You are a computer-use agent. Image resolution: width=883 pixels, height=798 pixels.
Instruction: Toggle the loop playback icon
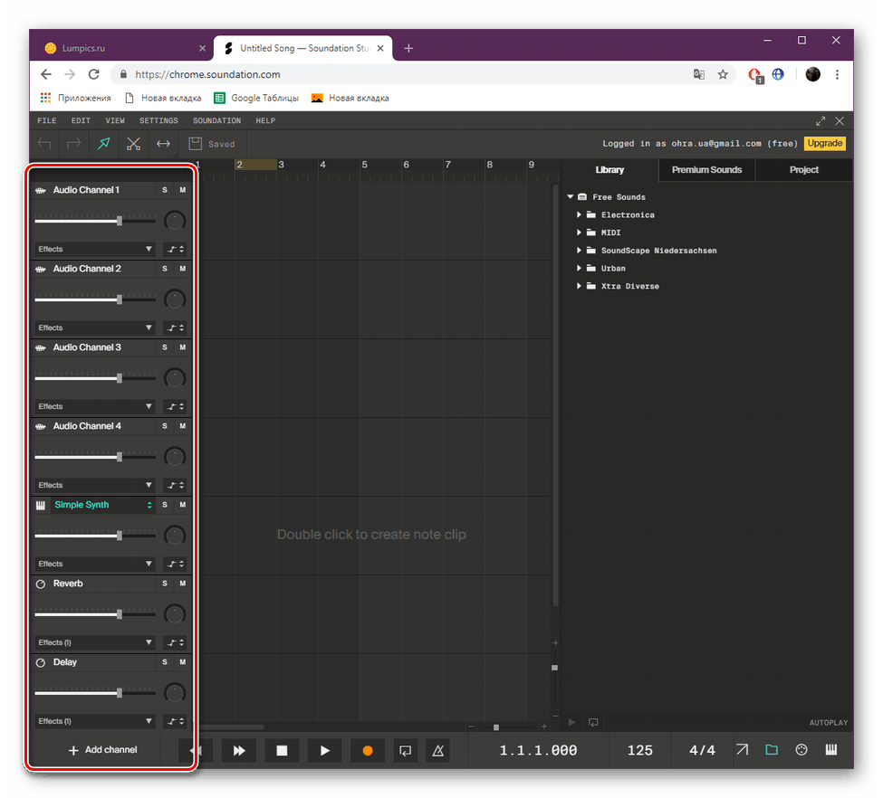[405, 750]
